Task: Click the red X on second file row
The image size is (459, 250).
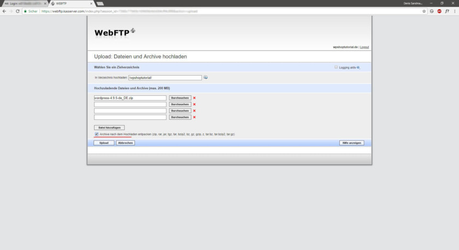Action: pos(195,105)
